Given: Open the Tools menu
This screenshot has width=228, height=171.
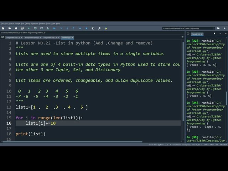Looking at the screenshot, I should click(x=48, y=24).
